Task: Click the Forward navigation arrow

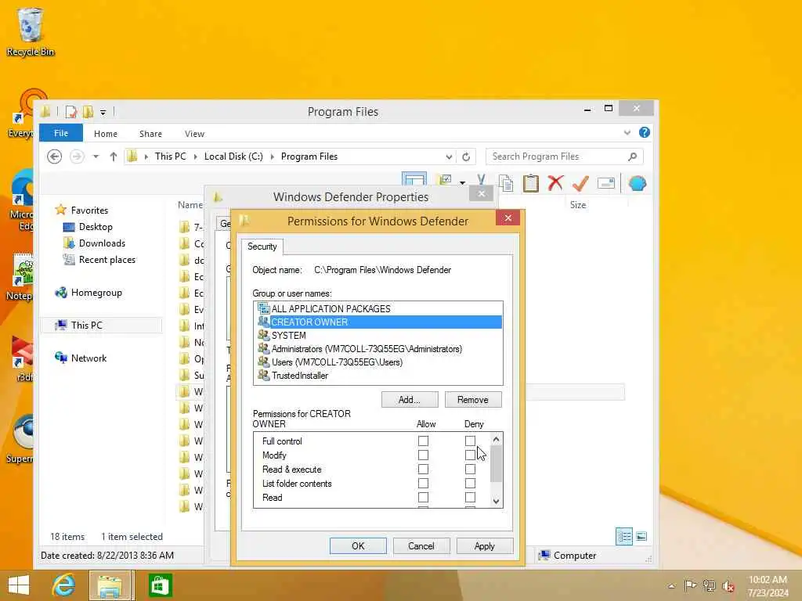Action: tap(77, 157)
